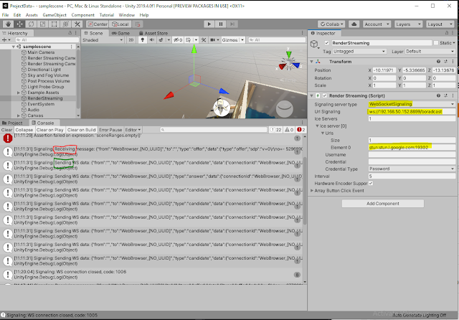The height and width of the screenshot is (320, 459).
Task: Select the Move tool
Action: tap(19, 24)
